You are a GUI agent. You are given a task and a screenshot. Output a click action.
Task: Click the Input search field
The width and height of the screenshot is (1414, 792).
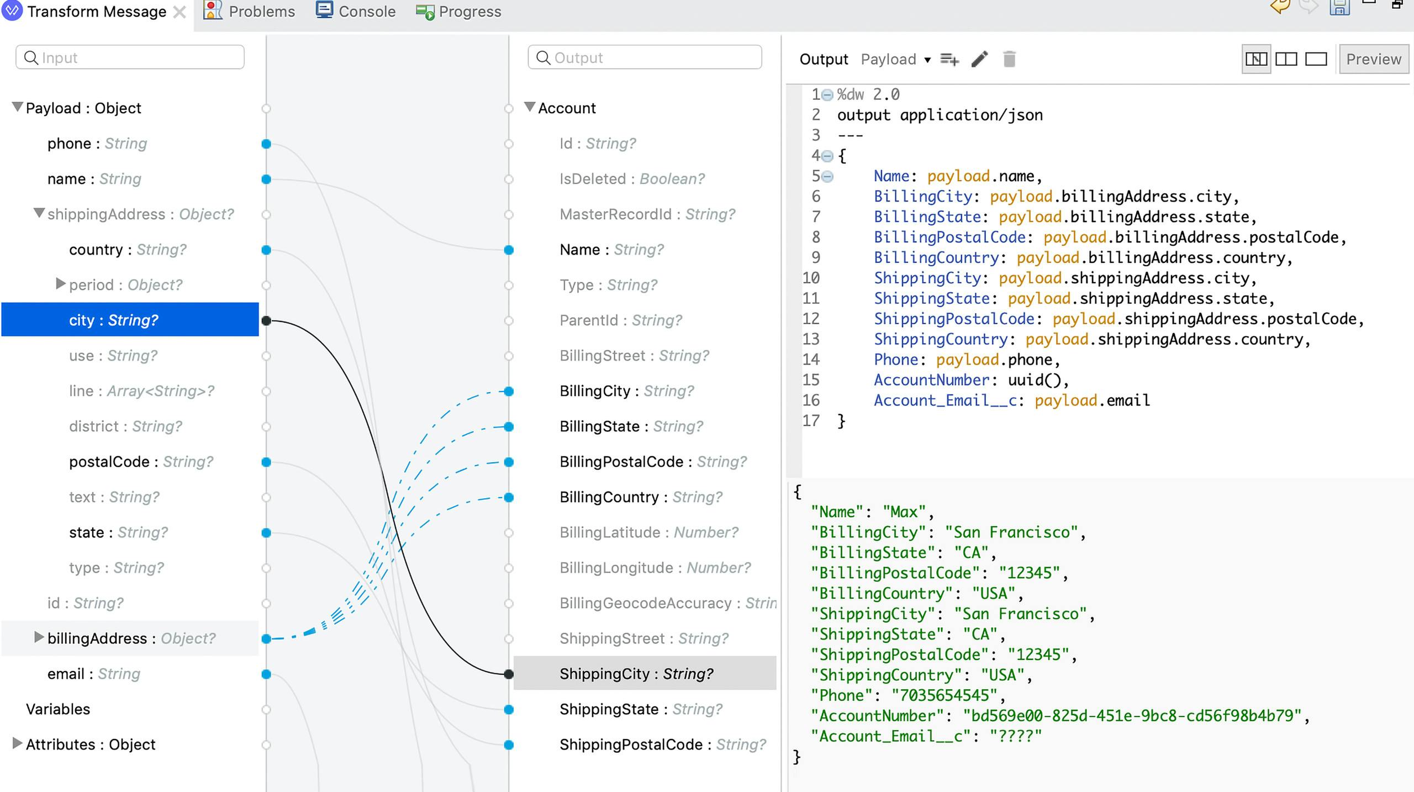(x=131, y=57)
